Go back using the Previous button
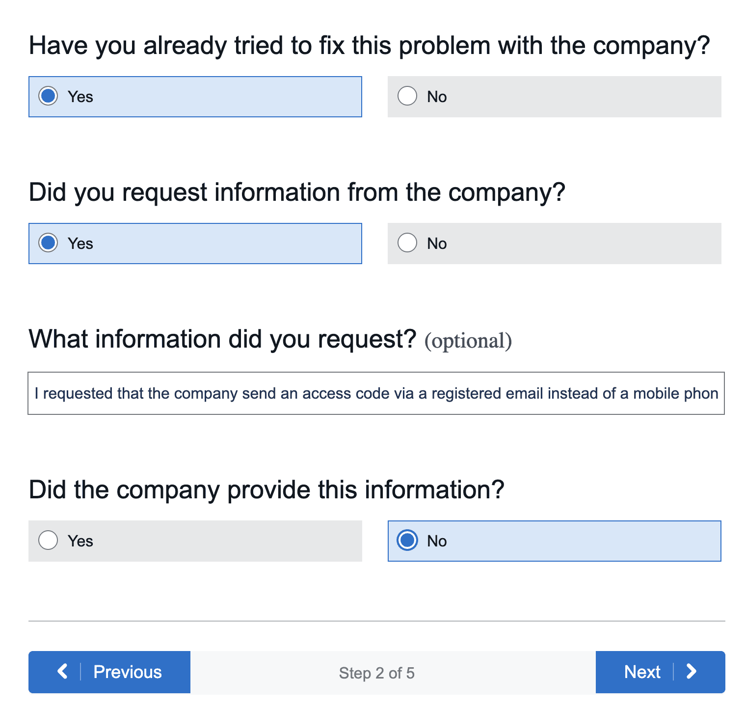745x707 pixels. click(x=127, y=672)
